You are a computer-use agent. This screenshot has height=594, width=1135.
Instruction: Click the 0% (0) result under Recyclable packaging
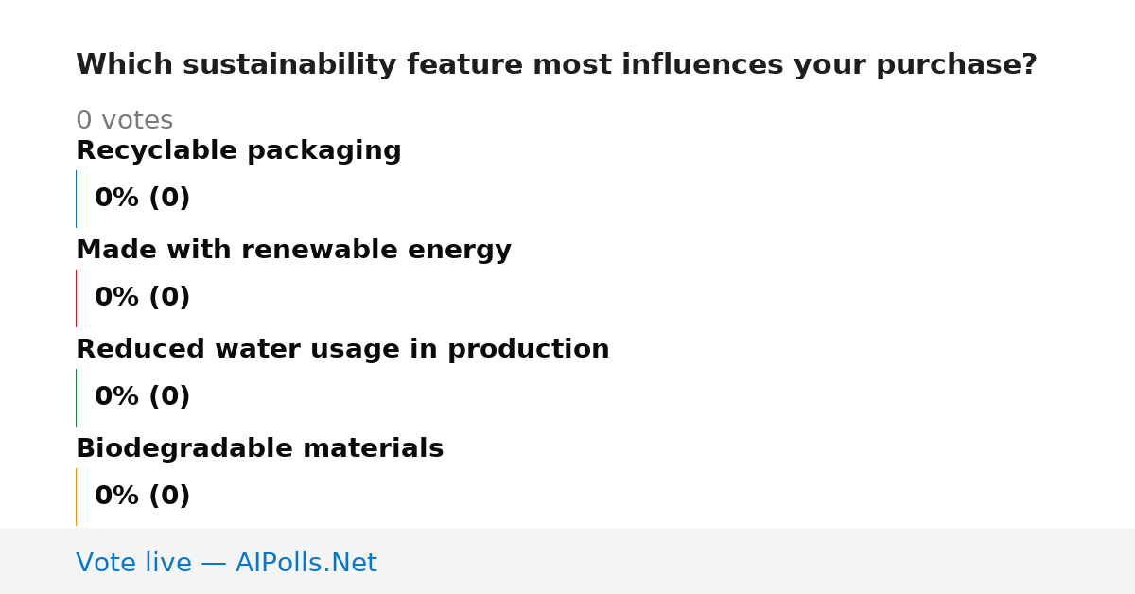point(143,199)
